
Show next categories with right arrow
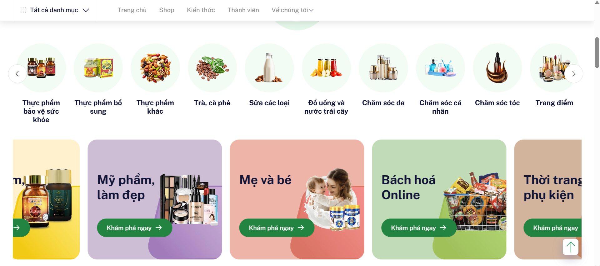pos(573,74)
